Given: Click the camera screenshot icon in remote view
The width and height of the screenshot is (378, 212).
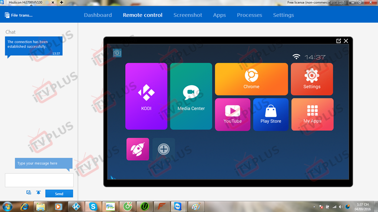Looking at the screenshot, I should pyautogui.click(x=117, y=53).
